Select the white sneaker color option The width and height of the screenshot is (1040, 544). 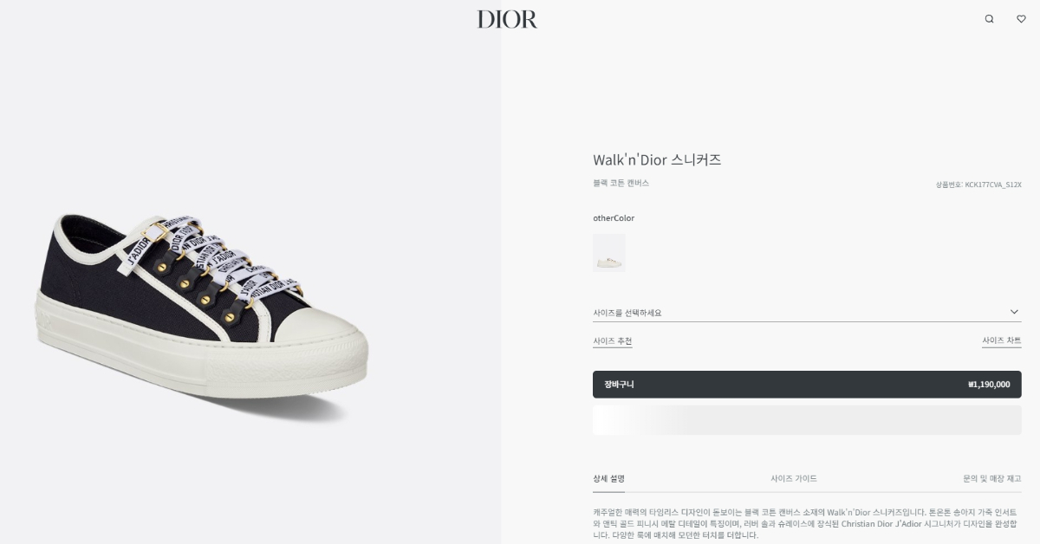[x=608, y=253]
